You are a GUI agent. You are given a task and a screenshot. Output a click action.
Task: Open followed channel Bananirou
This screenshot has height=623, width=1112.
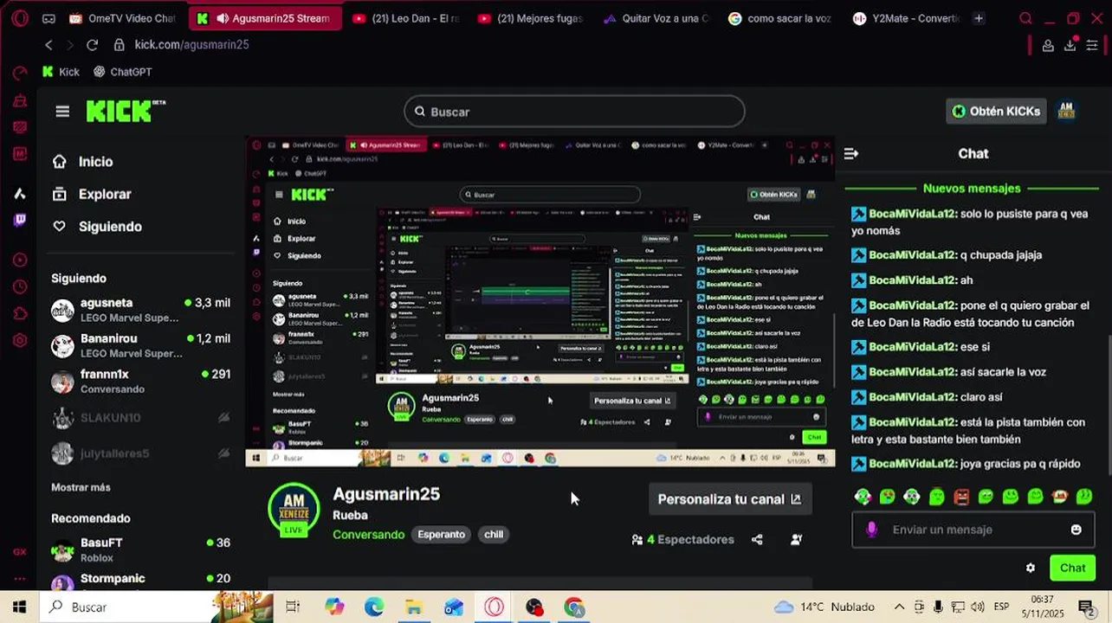140,346
